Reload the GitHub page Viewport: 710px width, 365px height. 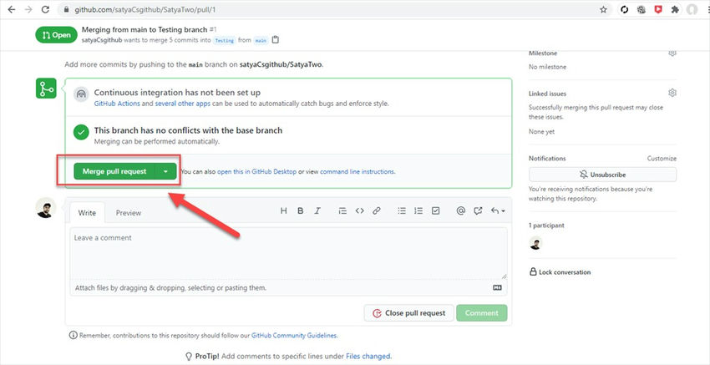45,9
